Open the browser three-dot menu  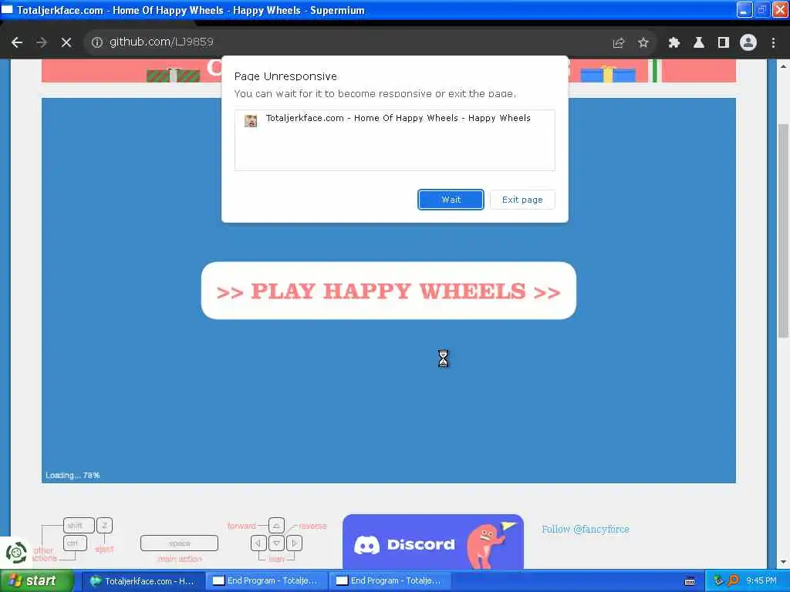pyautogui.click(x=773, y=43)
